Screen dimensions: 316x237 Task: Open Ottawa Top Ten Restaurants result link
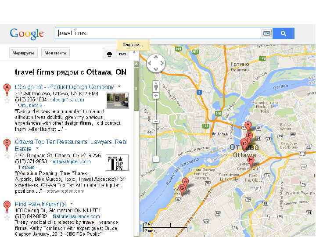tap(71, 145)
